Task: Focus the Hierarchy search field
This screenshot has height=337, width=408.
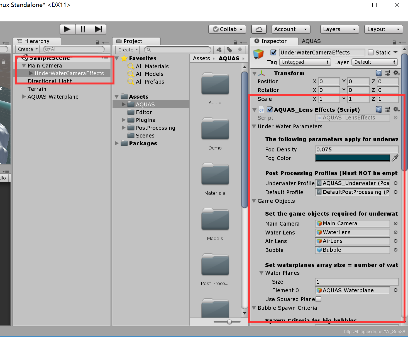Action: (x=74, y=49)
